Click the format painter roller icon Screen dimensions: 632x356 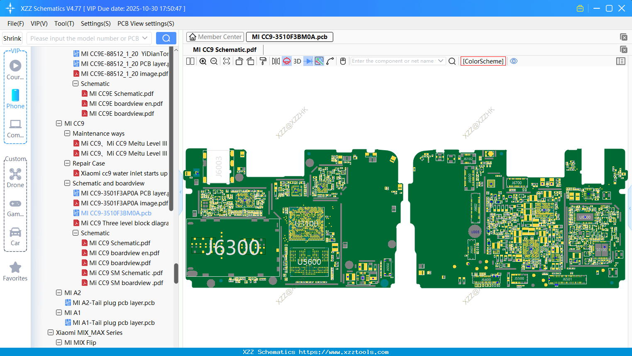click(263, 61)
